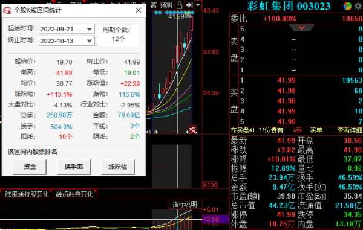Click the right range arrow at chart bottom
Viewport: 363px width, 230px height.
pyautogui.click(x=156, y=132)
